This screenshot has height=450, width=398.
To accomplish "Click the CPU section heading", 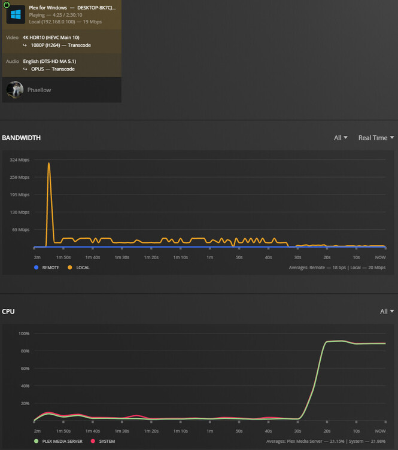I will coord(8,311).
